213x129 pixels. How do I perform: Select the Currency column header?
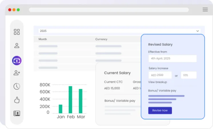[101, 39]
